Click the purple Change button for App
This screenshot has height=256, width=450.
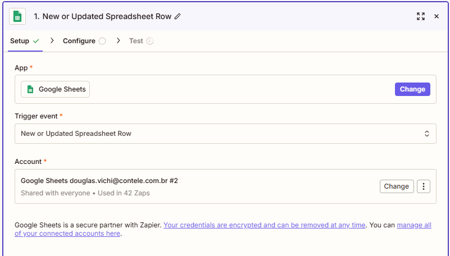point(412,89)
